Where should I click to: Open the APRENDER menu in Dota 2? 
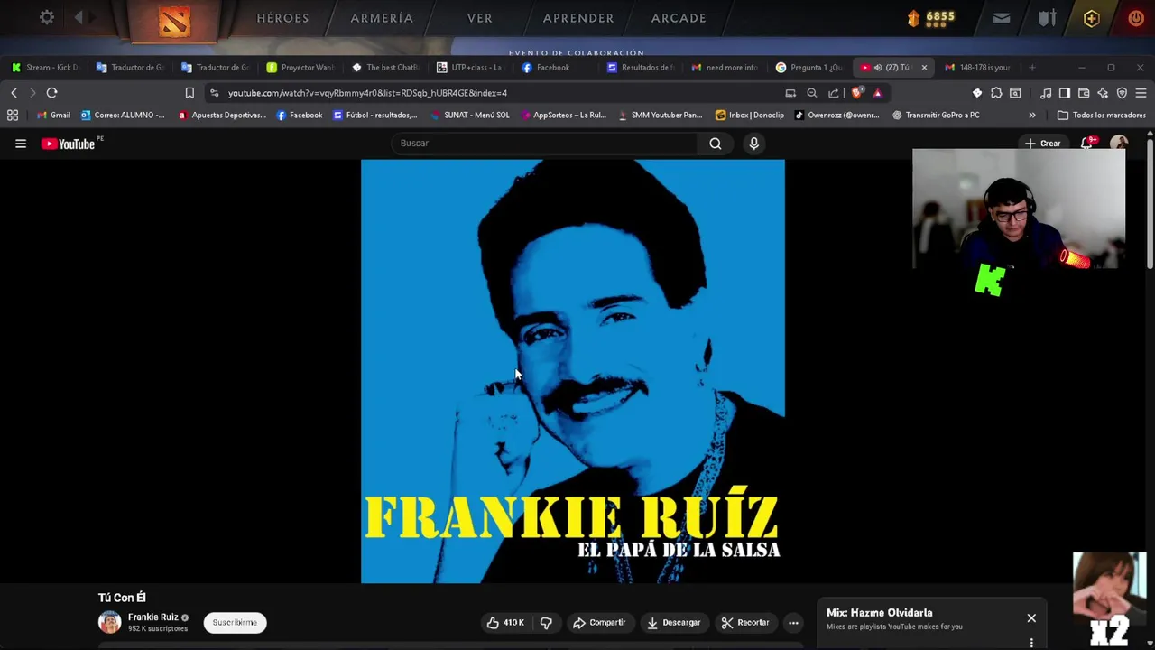point(578,18)
